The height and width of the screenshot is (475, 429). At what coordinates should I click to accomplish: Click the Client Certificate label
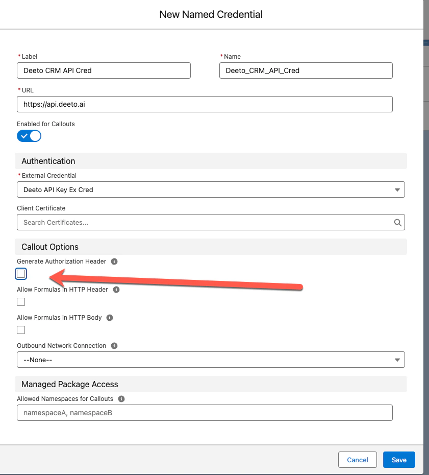[x=41, y=208]
